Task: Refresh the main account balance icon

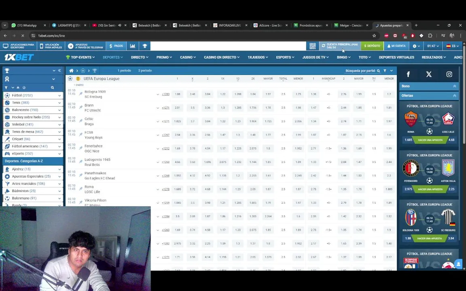Action: click(x=323, y=46)
